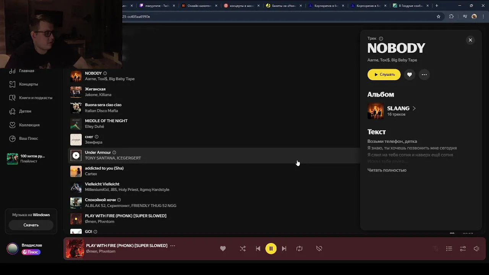Click the info icon next to Трек
489x275 pixels.
click(381, 39)
